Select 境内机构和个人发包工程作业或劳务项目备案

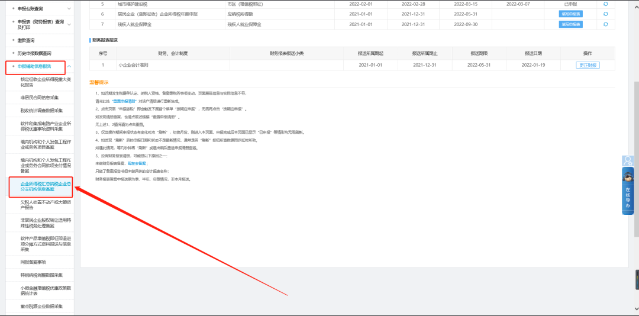point(46,144)
